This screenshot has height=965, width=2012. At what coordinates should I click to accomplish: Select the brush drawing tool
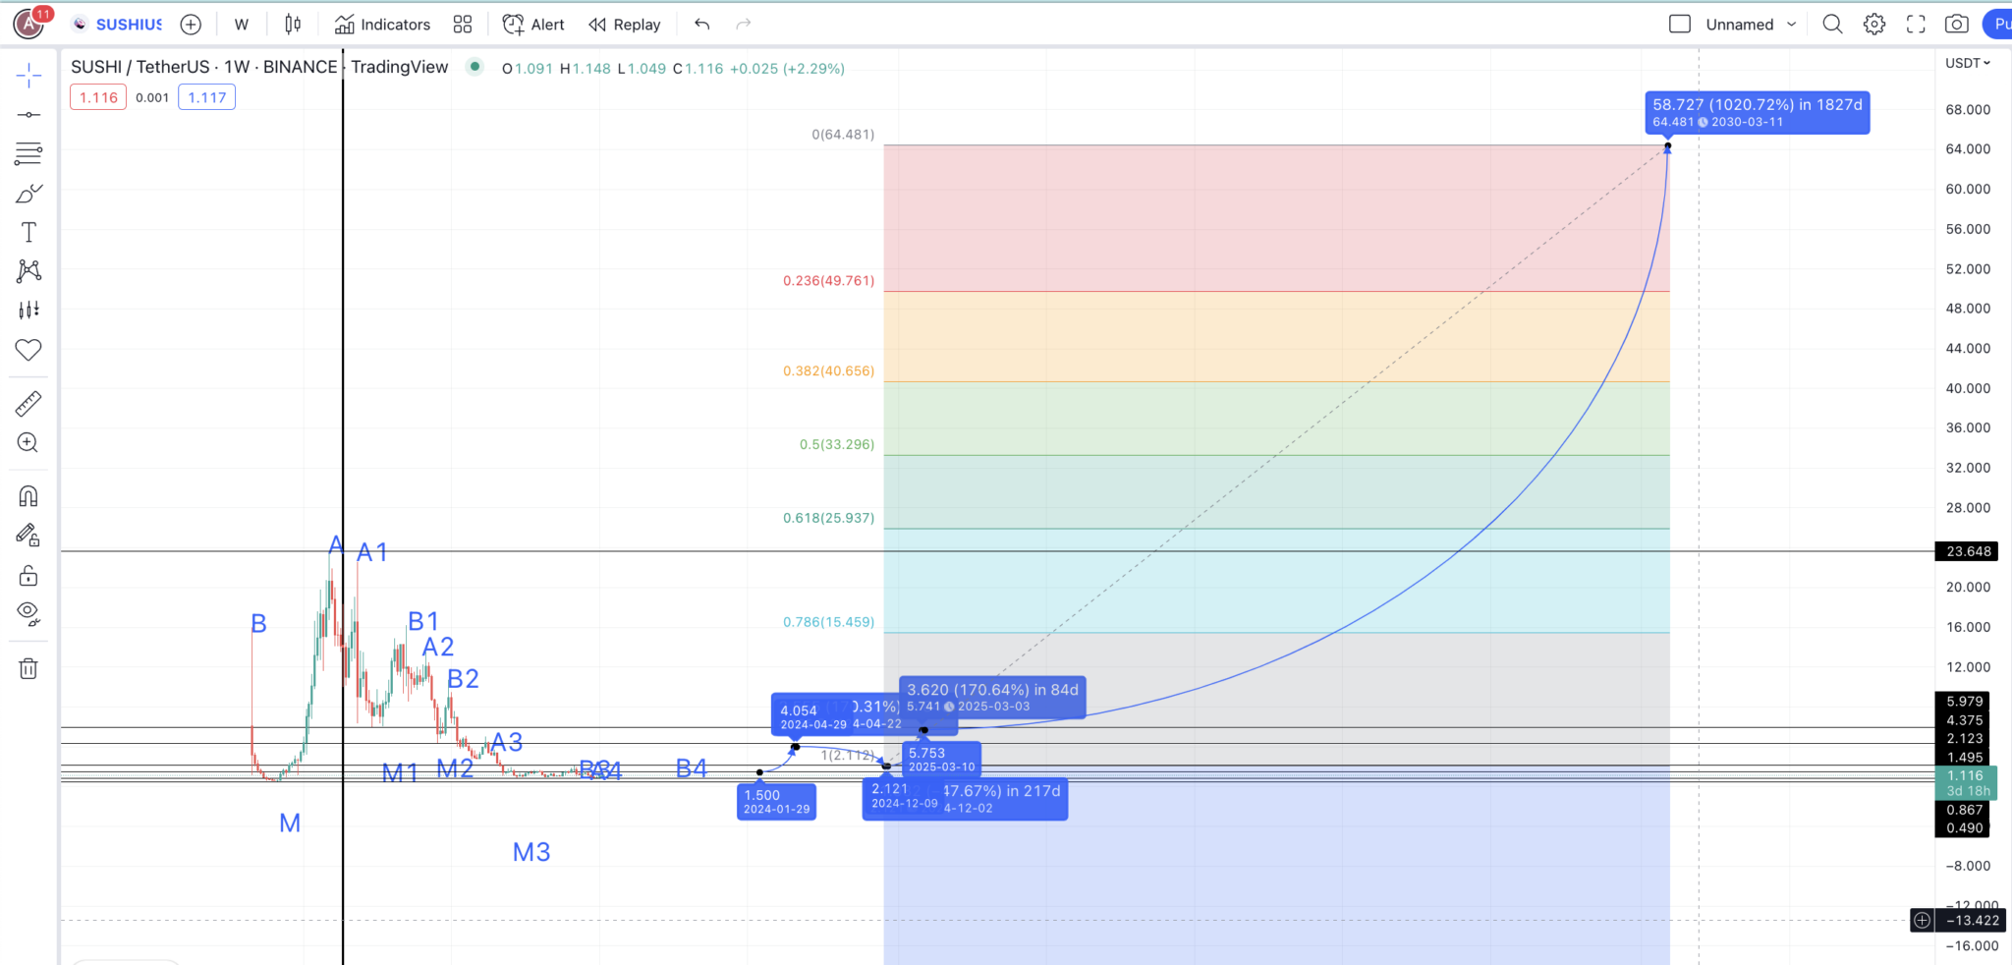(28, 194)
